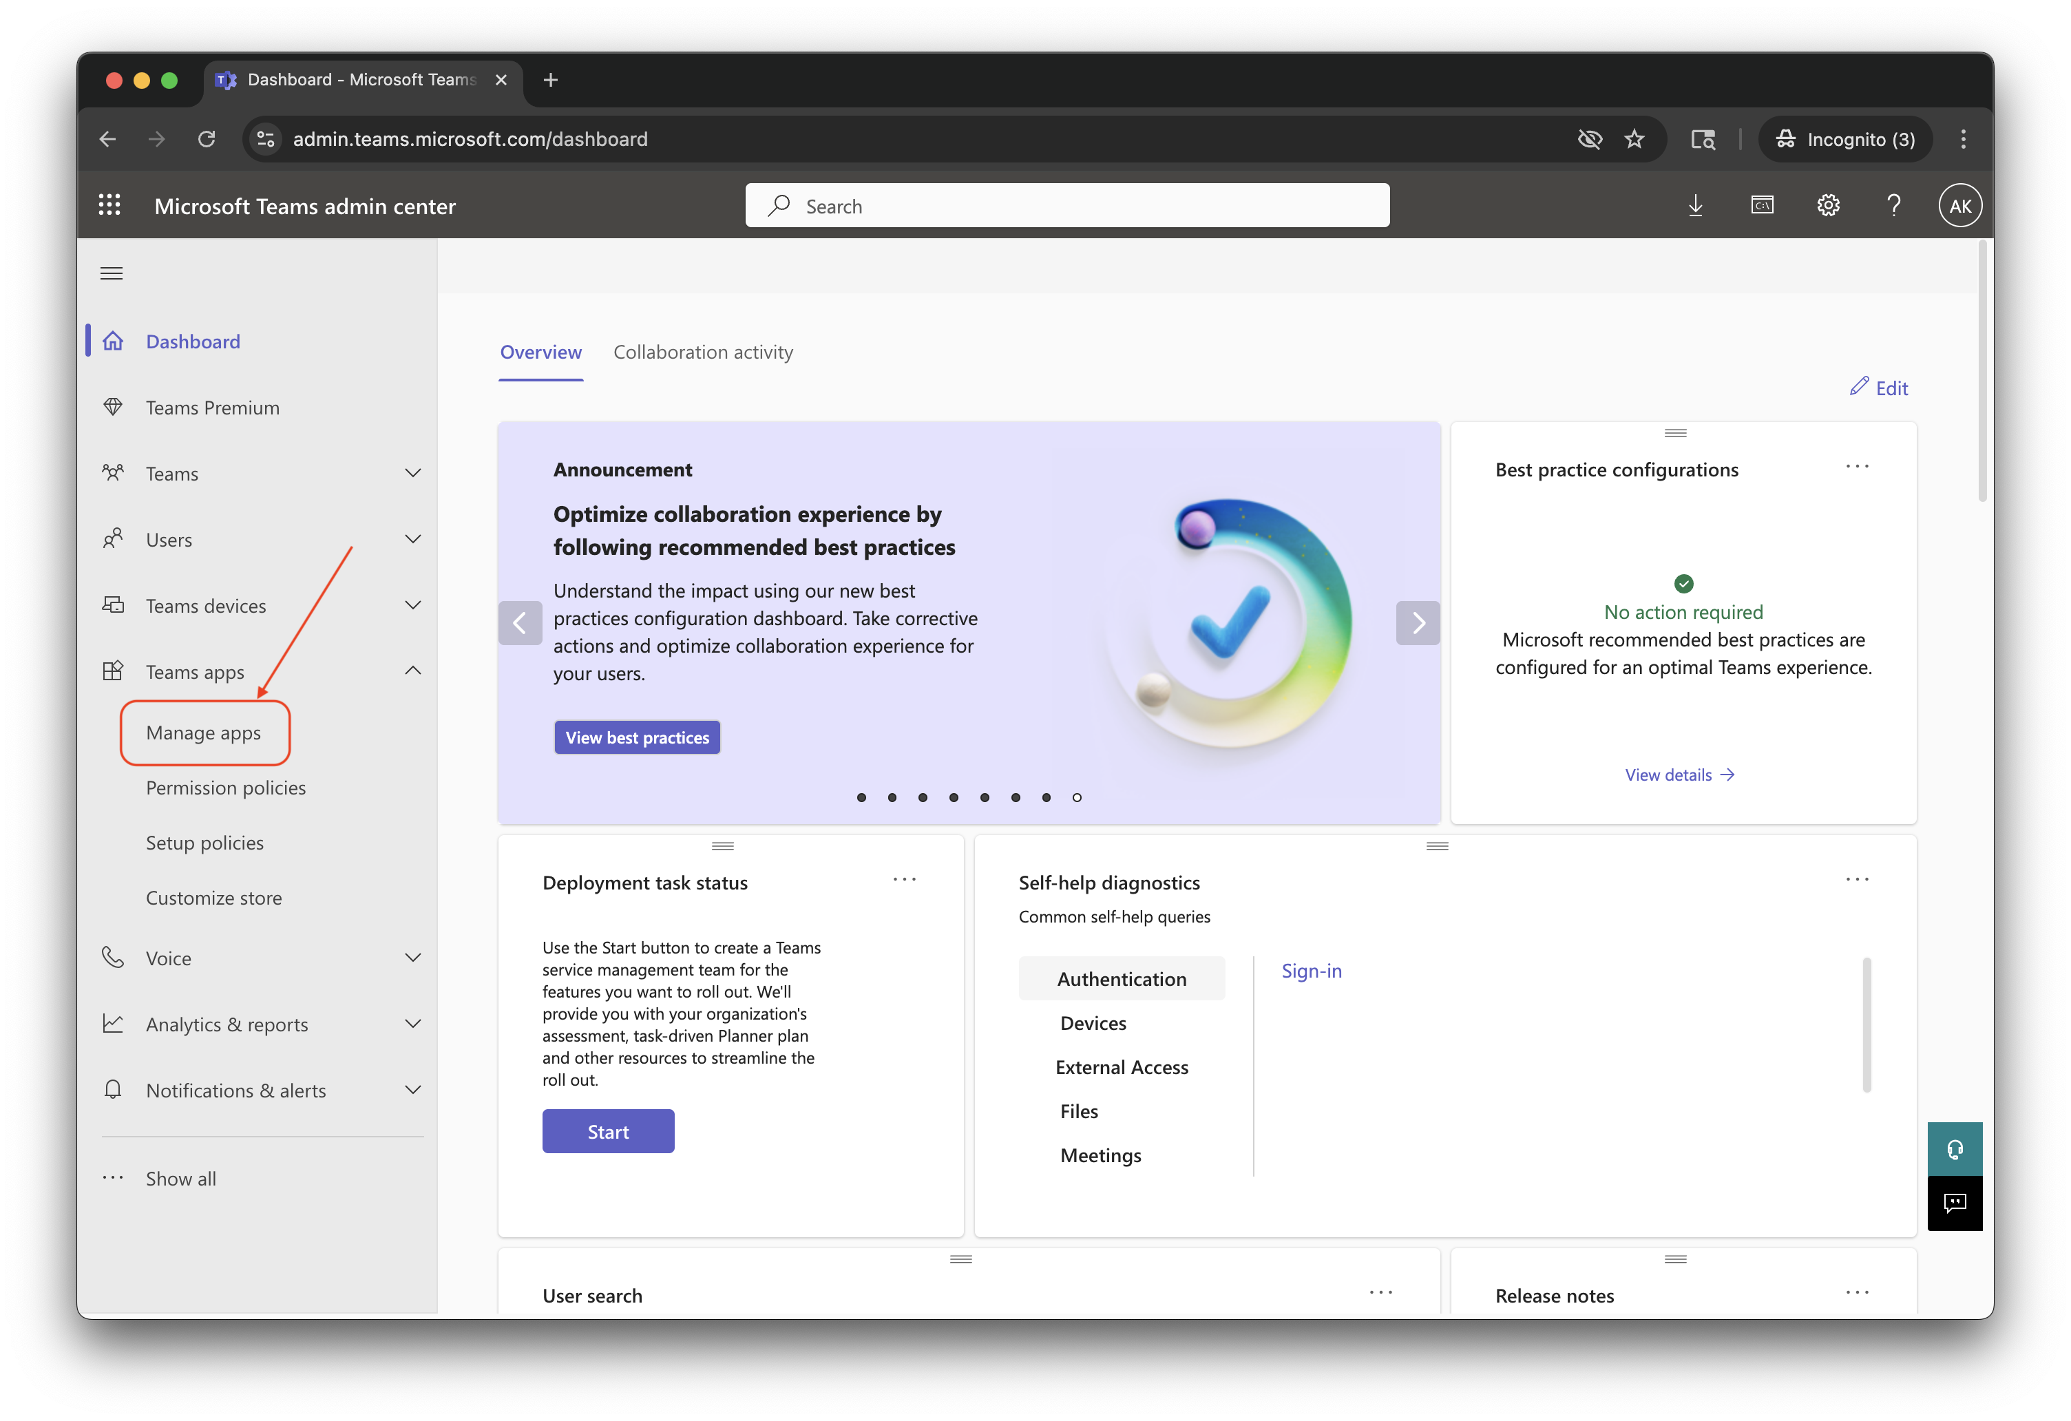
Task: Open the headset support chat button
Action: (1954, 1149)
